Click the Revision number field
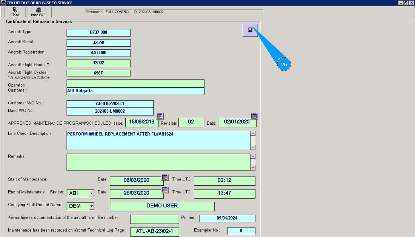This screenshot has width=415, height=237. click(x=191, y=122)
